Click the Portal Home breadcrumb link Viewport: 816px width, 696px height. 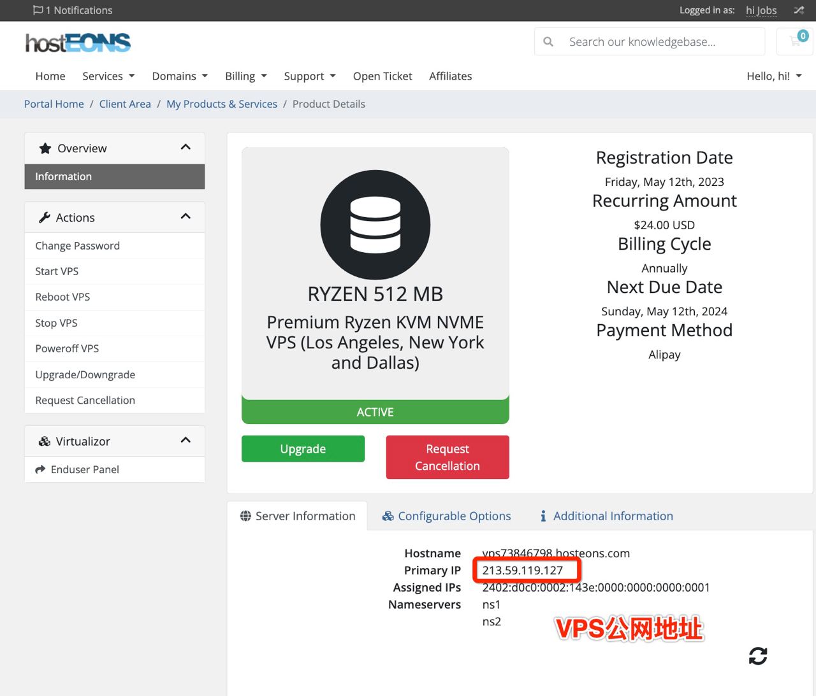[x=54, y=104]
